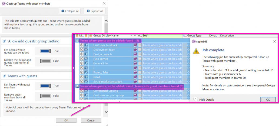279x126 pixels.
Task: Click the 'Both' column header
Action: click(162, 36)
